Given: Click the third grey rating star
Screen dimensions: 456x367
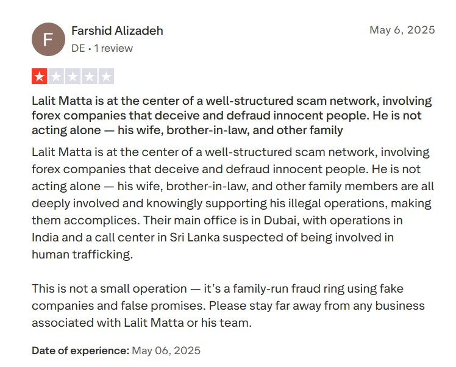Looking at the screenshot, I should 73,76.
